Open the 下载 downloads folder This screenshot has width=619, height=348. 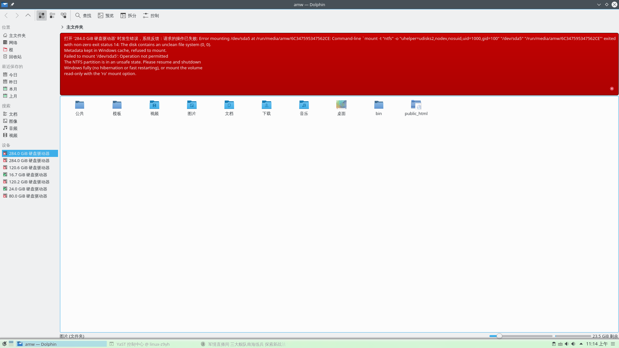tap(267, 108)
